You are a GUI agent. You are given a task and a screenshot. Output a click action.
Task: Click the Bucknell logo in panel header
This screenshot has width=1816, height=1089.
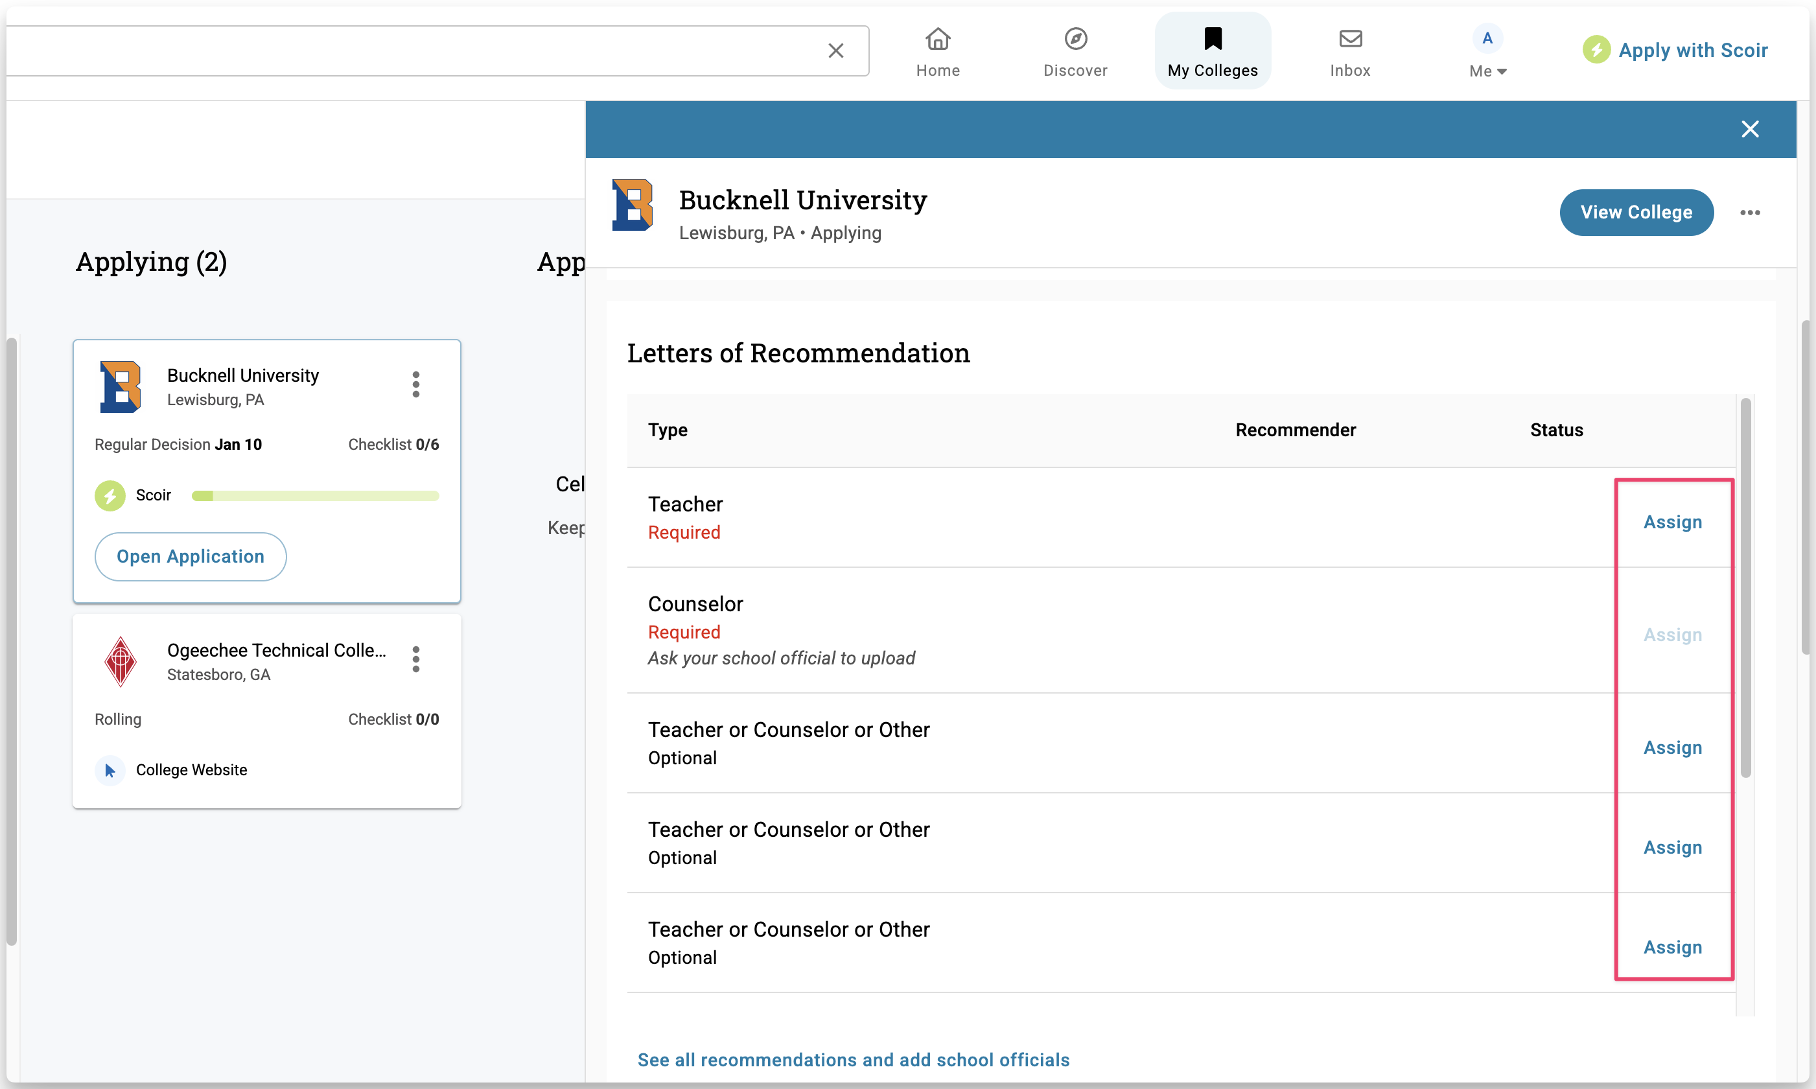[x=632, y=205]
